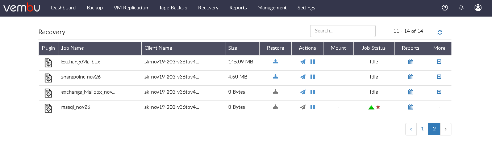This screenshot has width=492, height=152.
Task: Open the reports calendar for mssql_nov26
Action: tap(410, 107)
